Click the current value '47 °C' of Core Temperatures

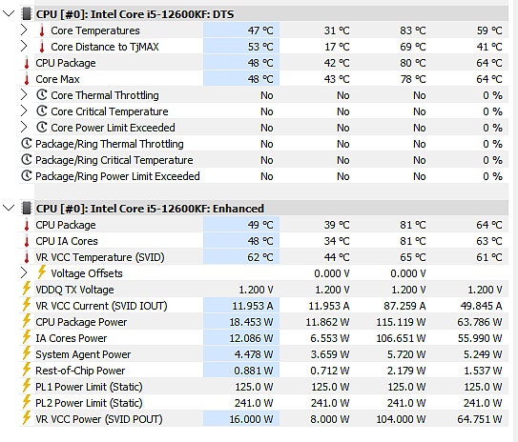point(260,30)
